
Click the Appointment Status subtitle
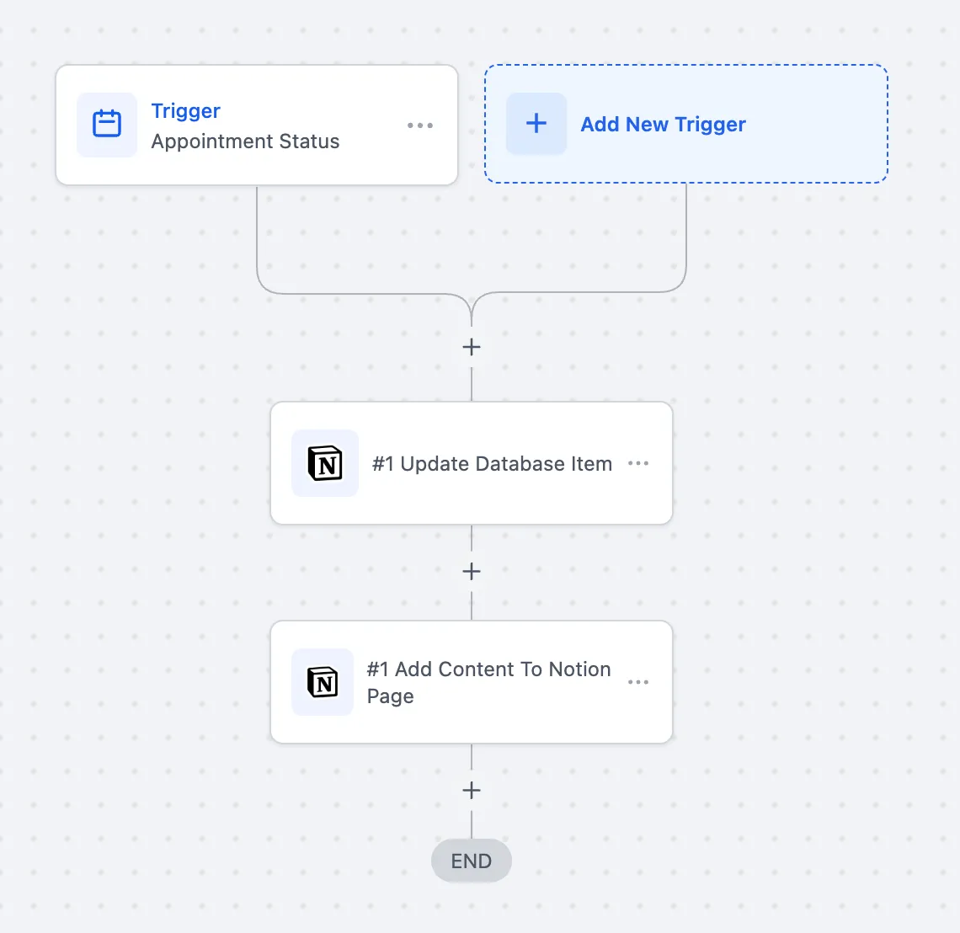245,141
